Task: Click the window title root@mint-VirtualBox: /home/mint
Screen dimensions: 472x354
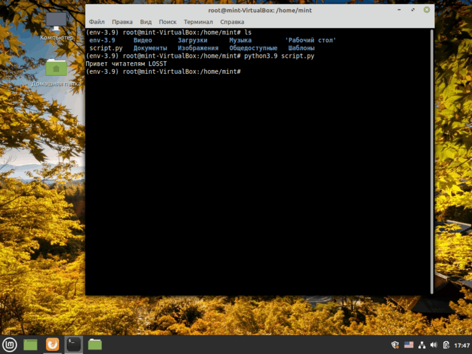Action: [x=260, y=10]
